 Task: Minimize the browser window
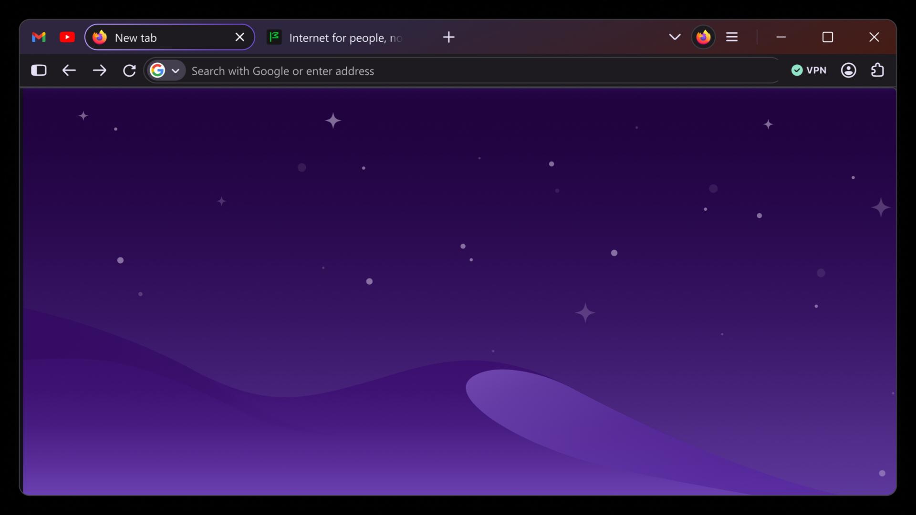tap(781, 37)
